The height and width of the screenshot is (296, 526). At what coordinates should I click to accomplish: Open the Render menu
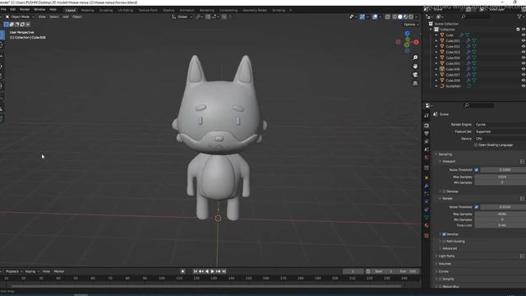tap(25, 9)
